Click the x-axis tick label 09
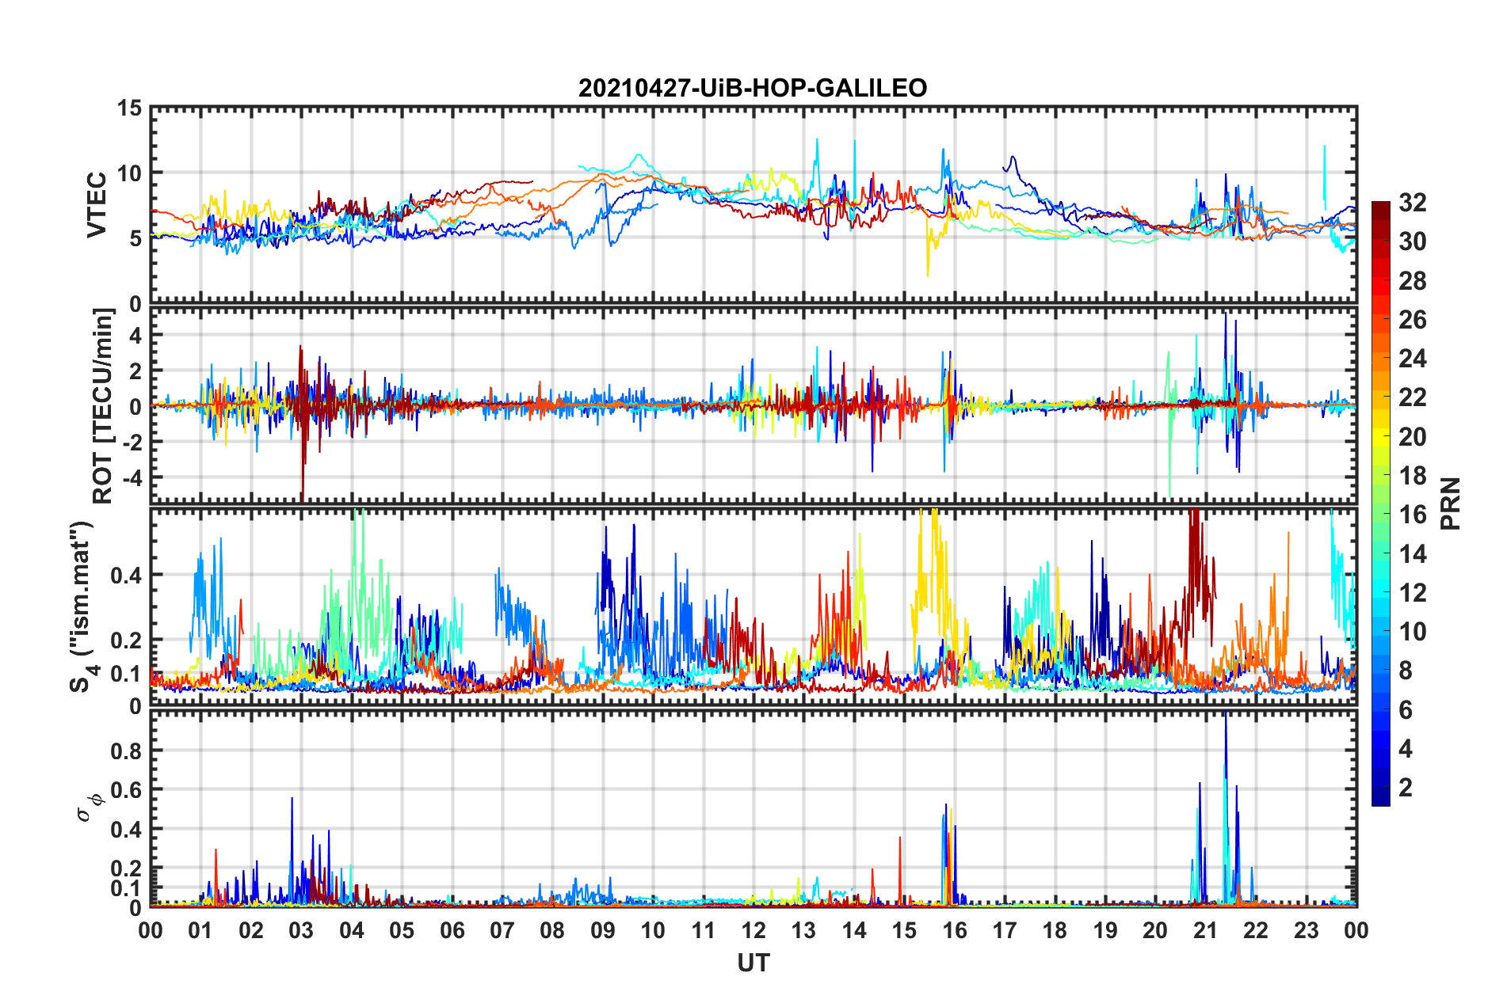Image resolution: width=1507 pixels, height=1007 pixels. (603, 930)
